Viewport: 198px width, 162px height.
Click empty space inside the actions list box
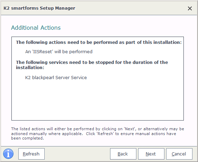click(x=98, y=99)
